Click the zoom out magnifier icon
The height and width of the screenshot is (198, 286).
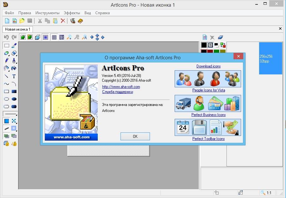pyautogui.click(x=77, y=37)
